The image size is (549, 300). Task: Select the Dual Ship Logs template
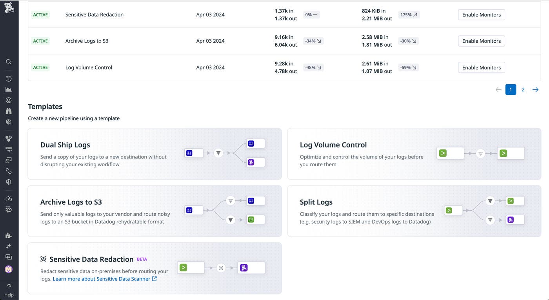pyautogui.click(x=155, y=154)
